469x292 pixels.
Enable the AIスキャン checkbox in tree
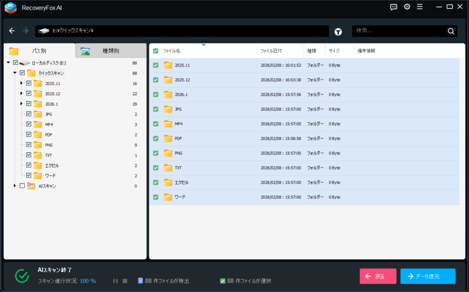[22, 186]
